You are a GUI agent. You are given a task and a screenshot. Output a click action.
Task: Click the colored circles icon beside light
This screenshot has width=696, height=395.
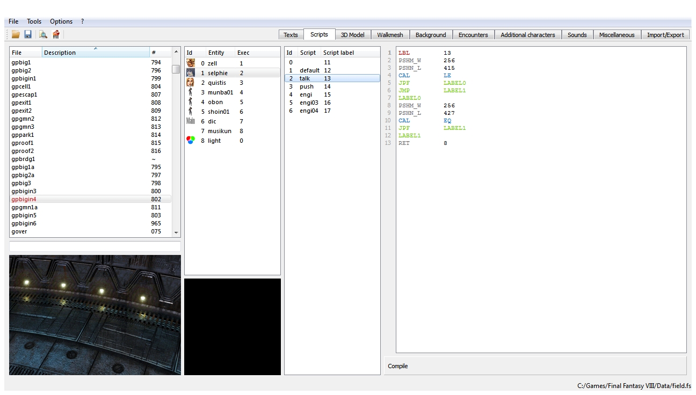tap(190, 140)
